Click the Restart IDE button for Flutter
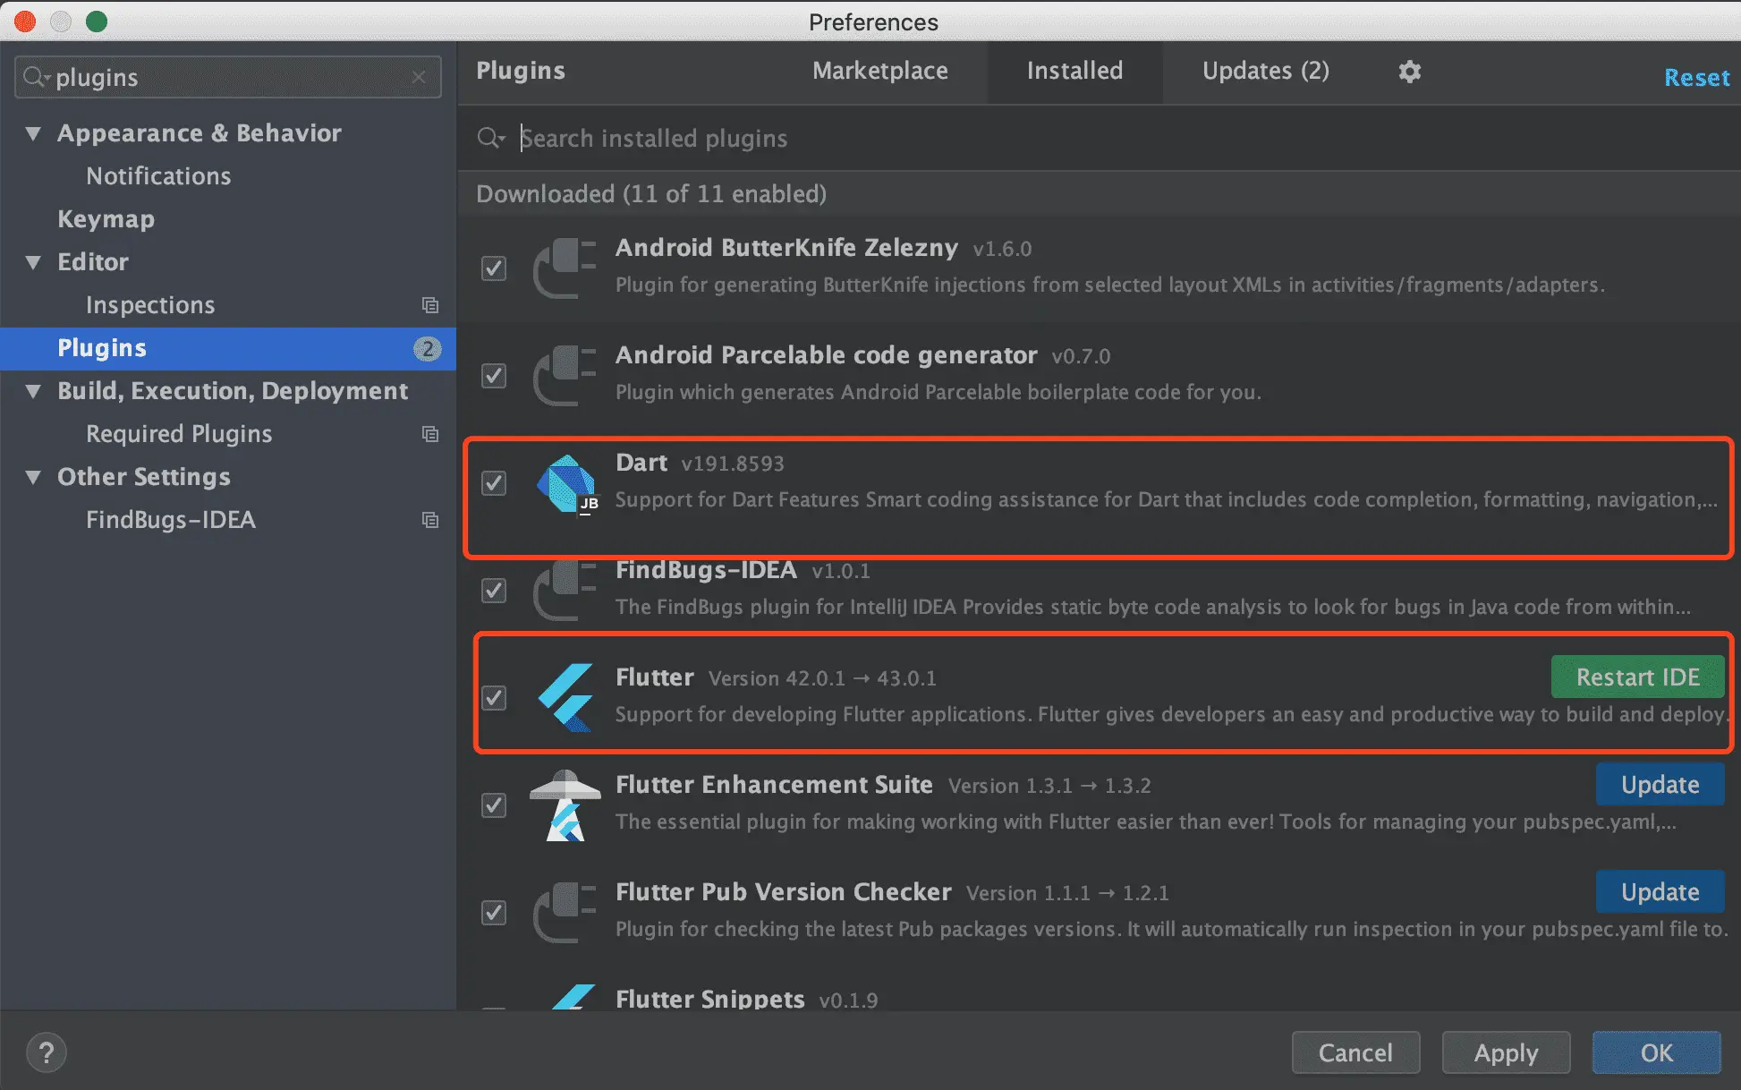Image resolution: width=1741 pixels, height=1090 pixels. (1637, 677)
